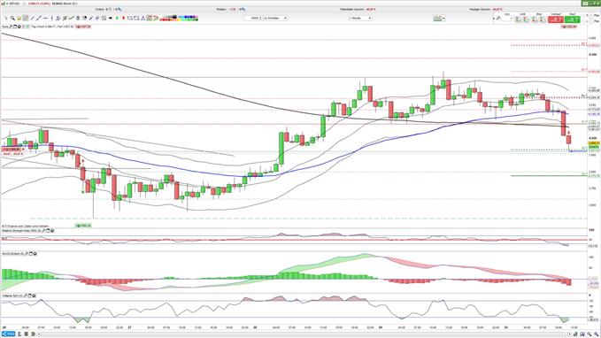Image resolution: width=601 pixels, height=338 pixels.
Task: Select the magnifier zoom tool in the toolbar
Action: (12, 18)
